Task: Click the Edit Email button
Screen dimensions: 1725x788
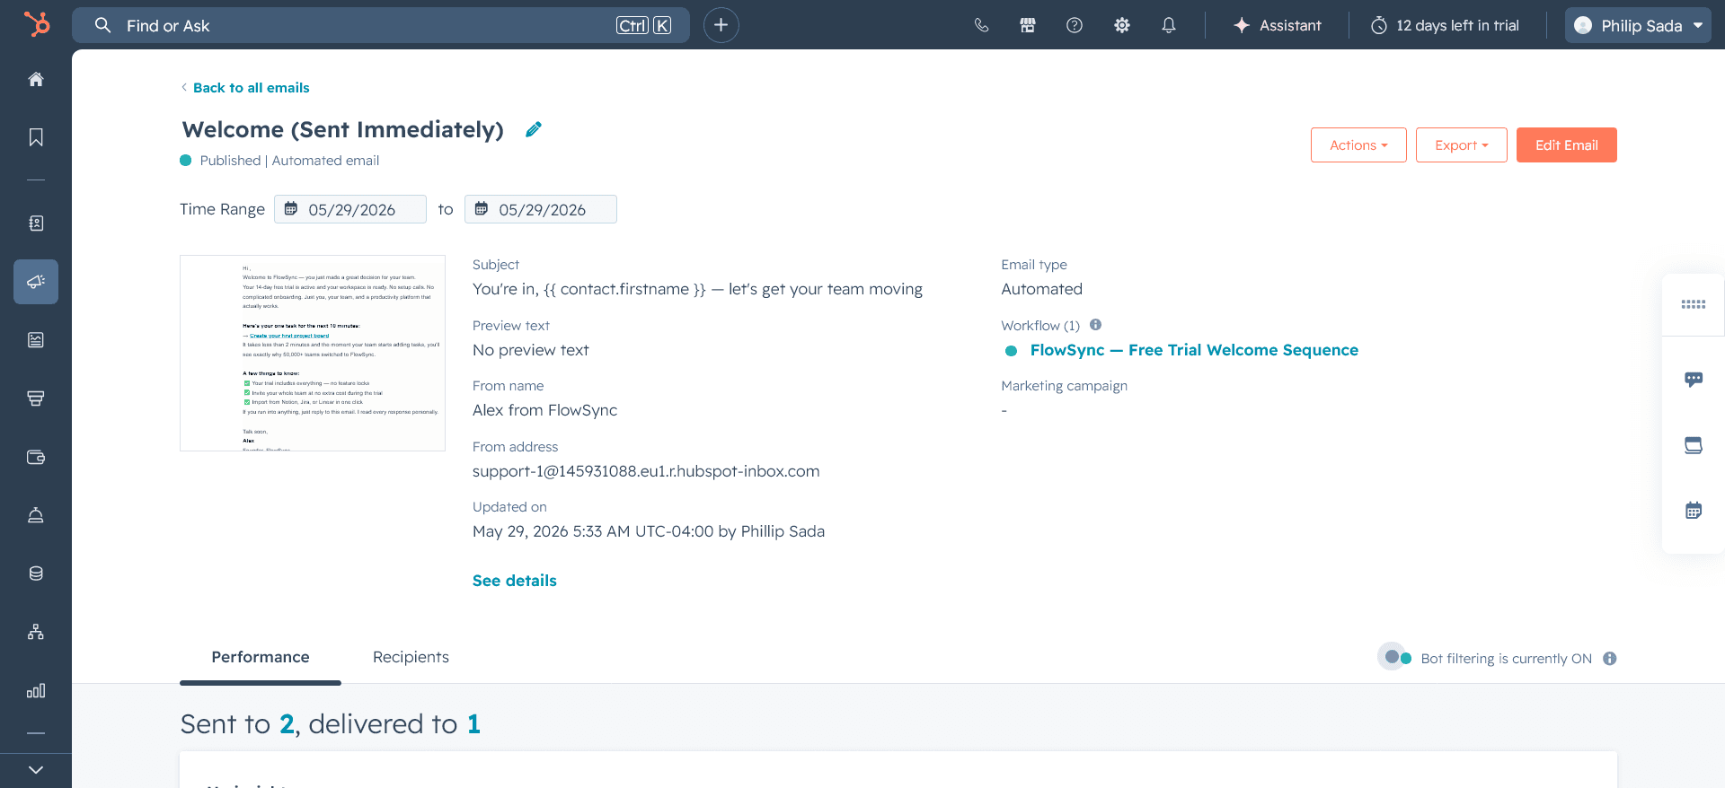Action: [x=1567, y=145]
